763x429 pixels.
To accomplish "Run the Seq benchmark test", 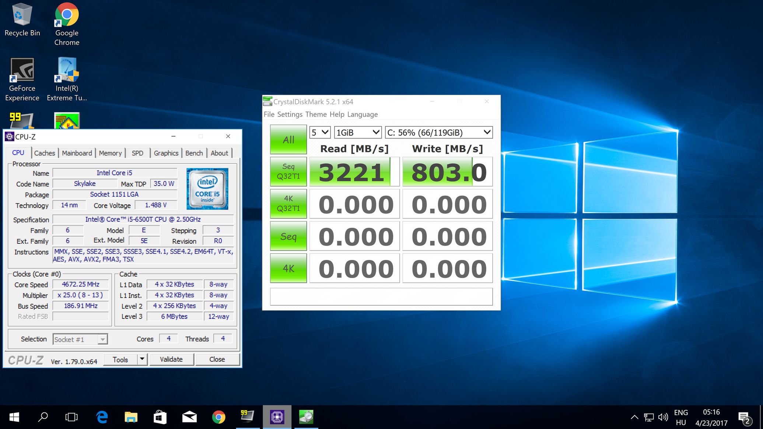I will 288,236.
